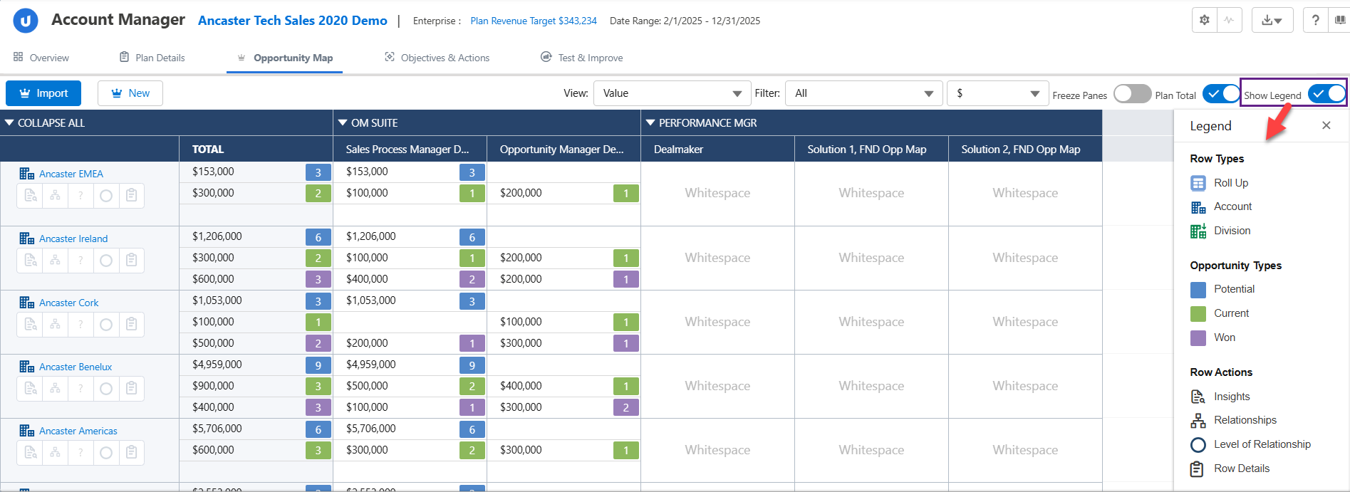Screen dimensions: 1350x492
Task: Click the question mark icon under Ancaster Americas
Action: (x=81, y=453)
